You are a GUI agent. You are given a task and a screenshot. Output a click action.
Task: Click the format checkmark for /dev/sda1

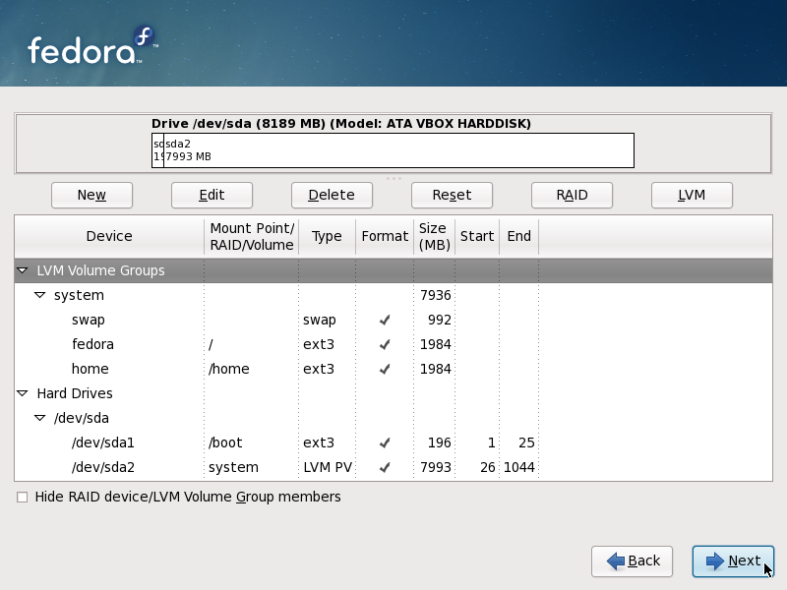pos(385,442)
